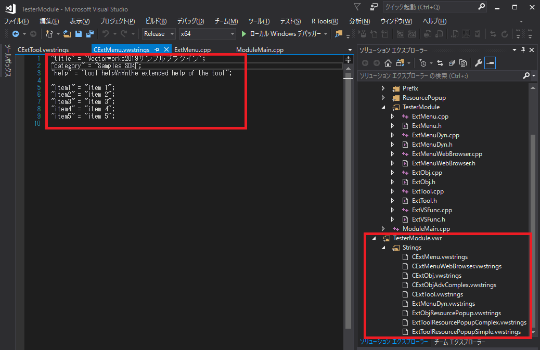Toggle Show All Files in Solution Explorer
This screenshot has width=540, height=350.
click(463, 63)
